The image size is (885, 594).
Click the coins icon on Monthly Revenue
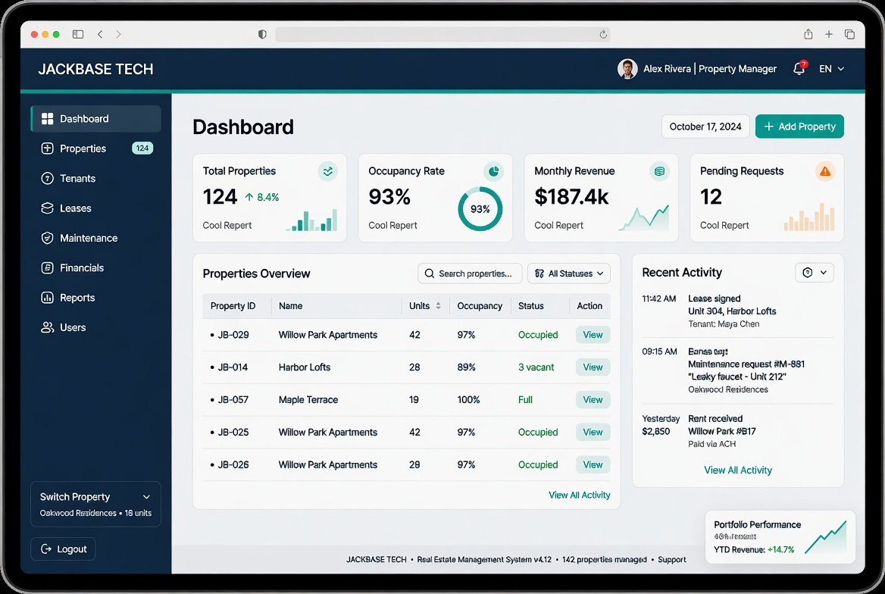pos(658,171)
